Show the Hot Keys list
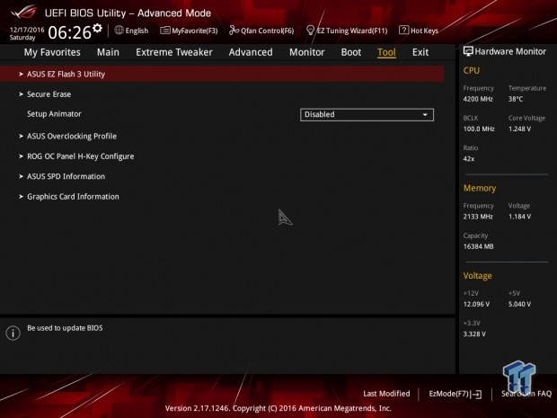Screen dimensions: 557x418 point(419,31)
